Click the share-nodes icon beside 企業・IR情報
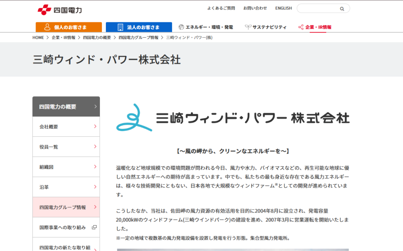 (x=301, y=27)
